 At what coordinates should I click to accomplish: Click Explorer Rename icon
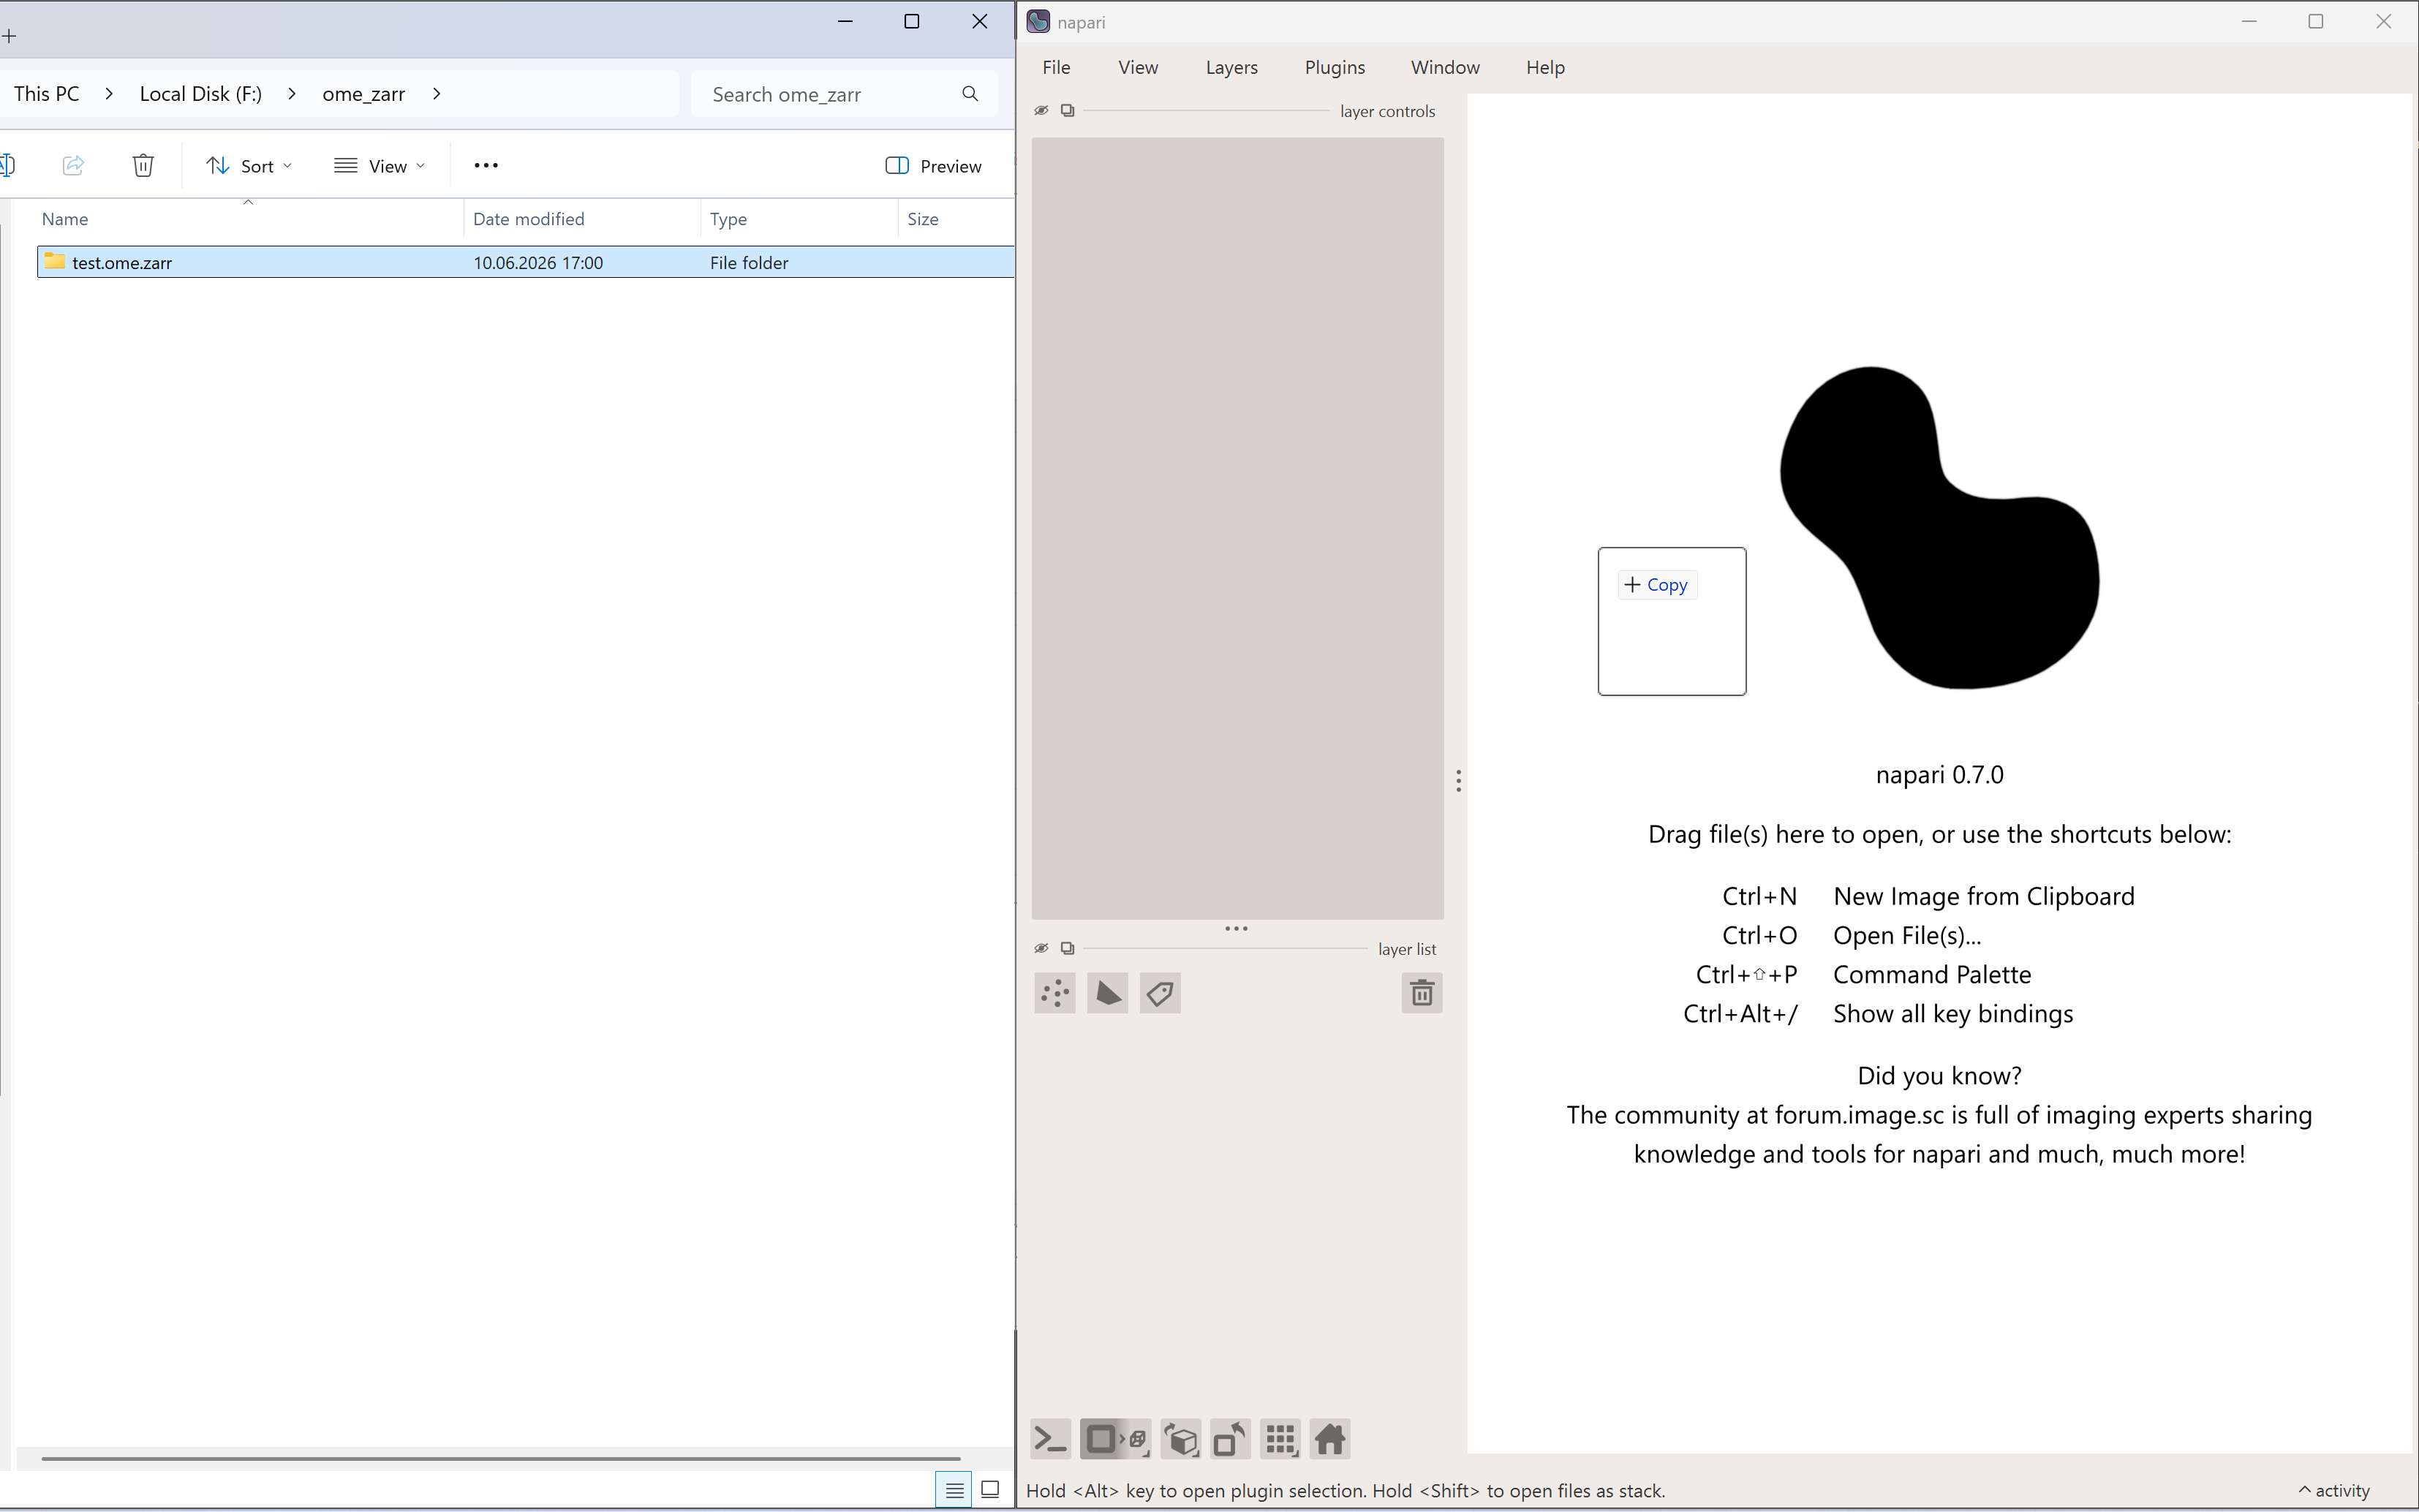[8, 166]
